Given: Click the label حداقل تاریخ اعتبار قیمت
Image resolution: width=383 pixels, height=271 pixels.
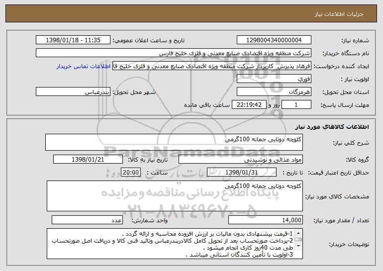Looking at the screenshot, I should tap(338, 173).
